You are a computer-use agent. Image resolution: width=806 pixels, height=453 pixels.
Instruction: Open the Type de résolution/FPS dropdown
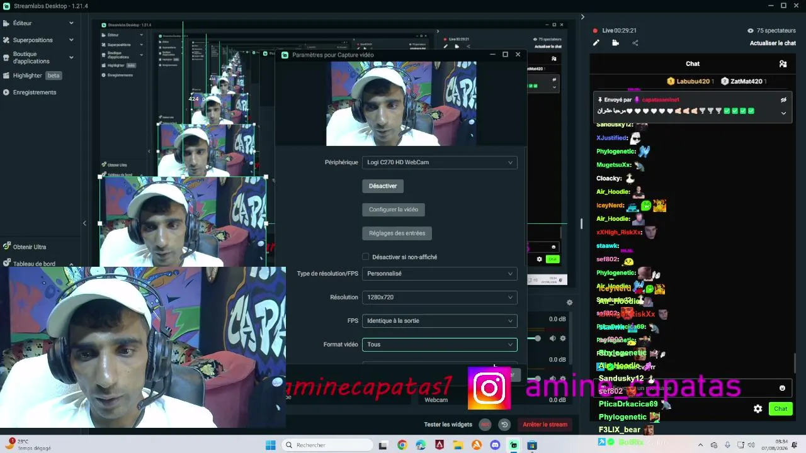click(440, 274)
